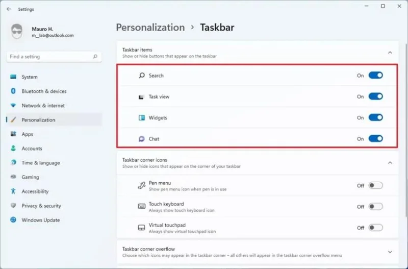Click the Taskbar corner overflow heading
The width and height of the screenshot is (408, 269).
[x=148, y=249]
